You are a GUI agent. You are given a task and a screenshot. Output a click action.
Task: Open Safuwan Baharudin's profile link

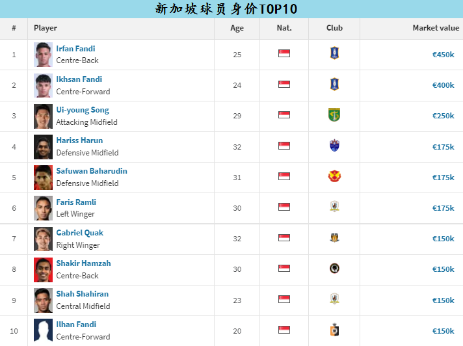point(91,171)
